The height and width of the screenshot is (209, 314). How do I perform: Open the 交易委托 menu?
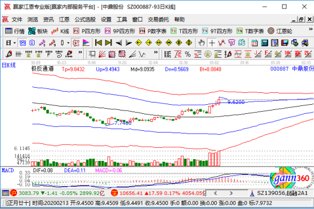158,20
